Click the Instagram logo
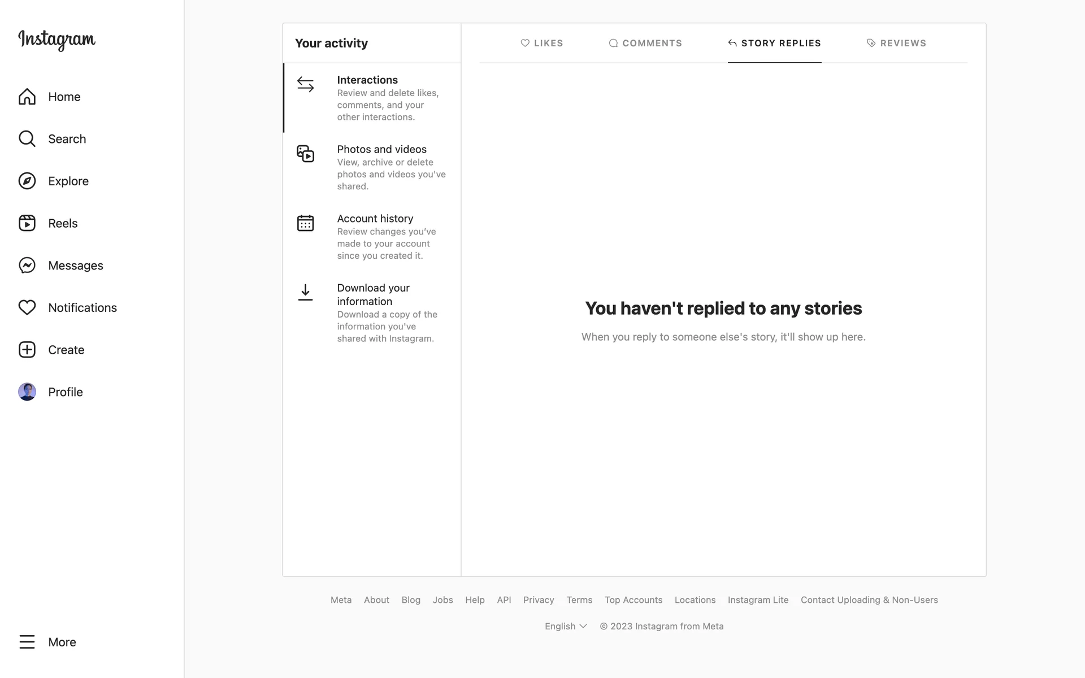Image resolution: width=1085 pixels, height=678 pixels. coord(57,40)
